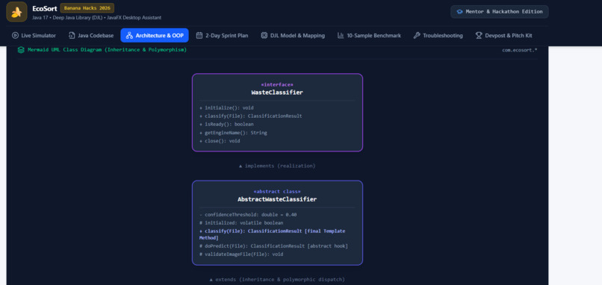Viewport: 602px width, 285px height.
Task: Click the Architecture & OOP diagram icon
Action: (129, 35)
